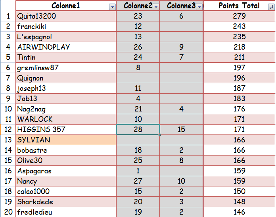
Task: Select row header number 1
Action: tap(8, 16)
